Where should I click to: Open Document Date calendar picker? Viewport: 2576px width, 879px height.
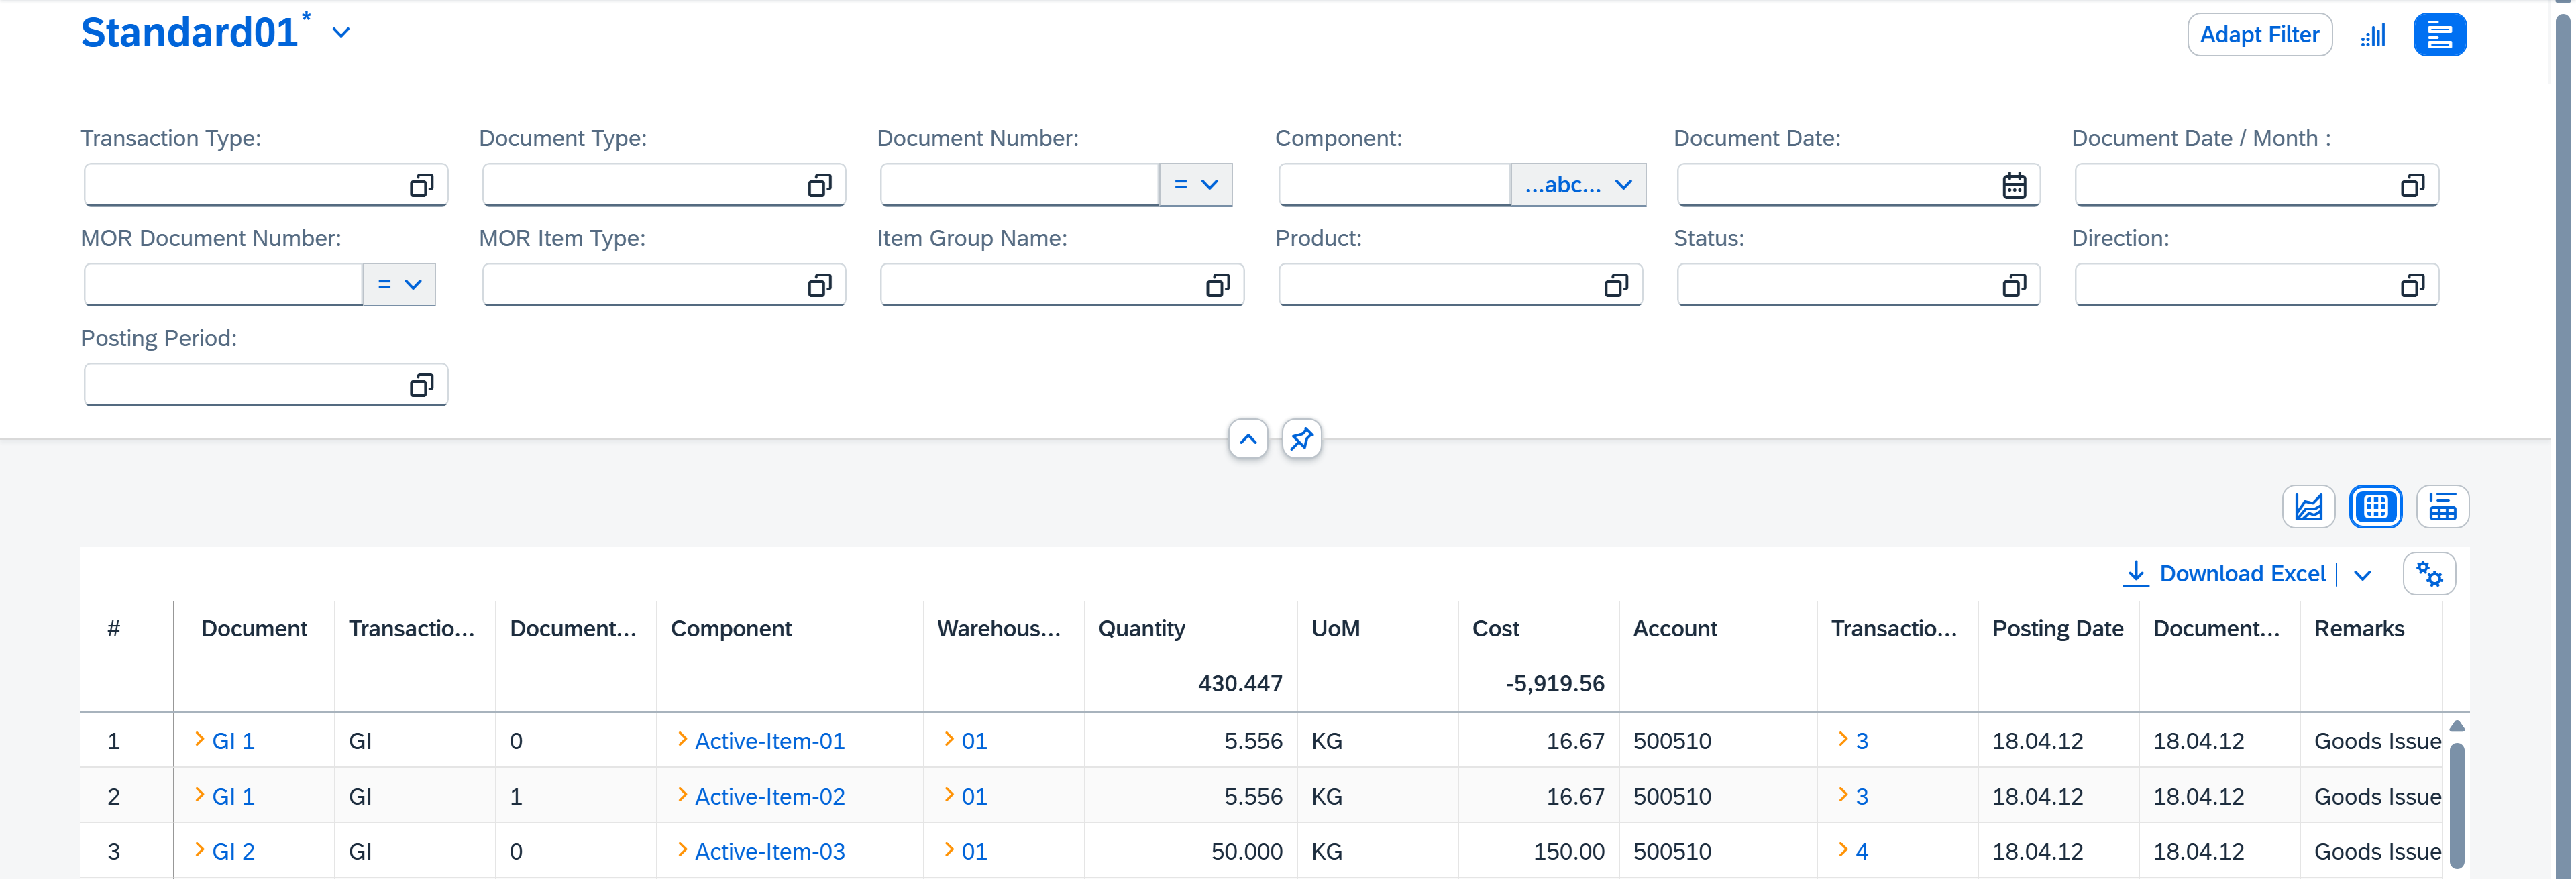click(2014, 185)
